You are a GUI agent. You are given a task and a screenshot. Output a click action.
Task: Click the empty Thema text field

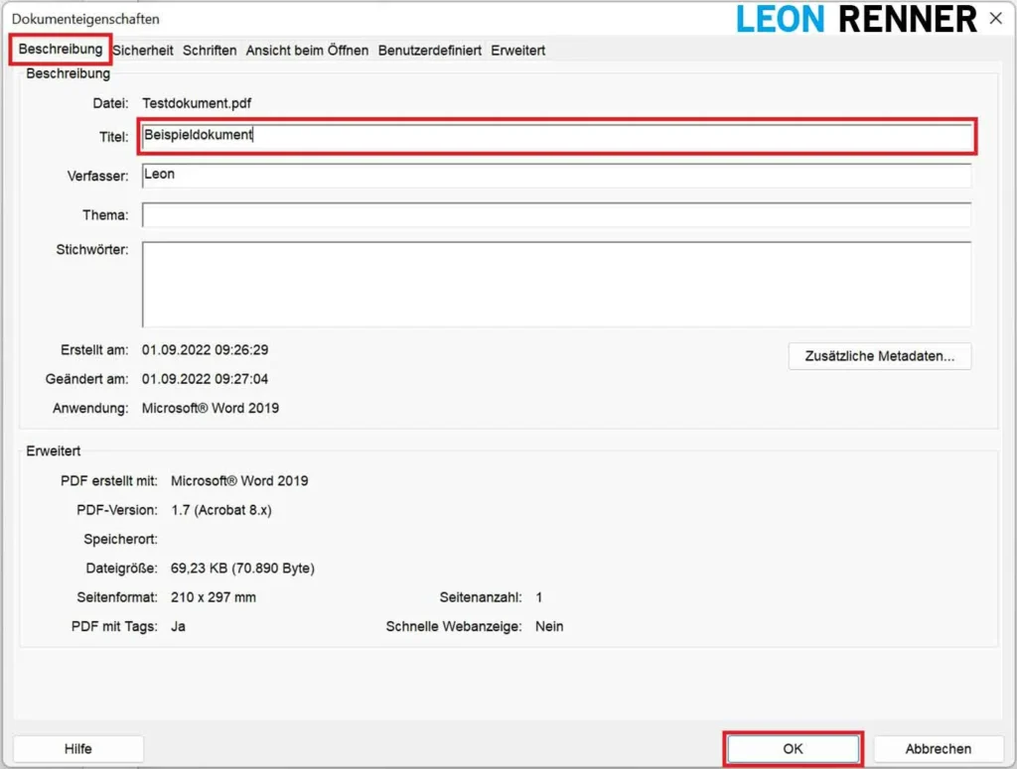(x=556, y=215)
